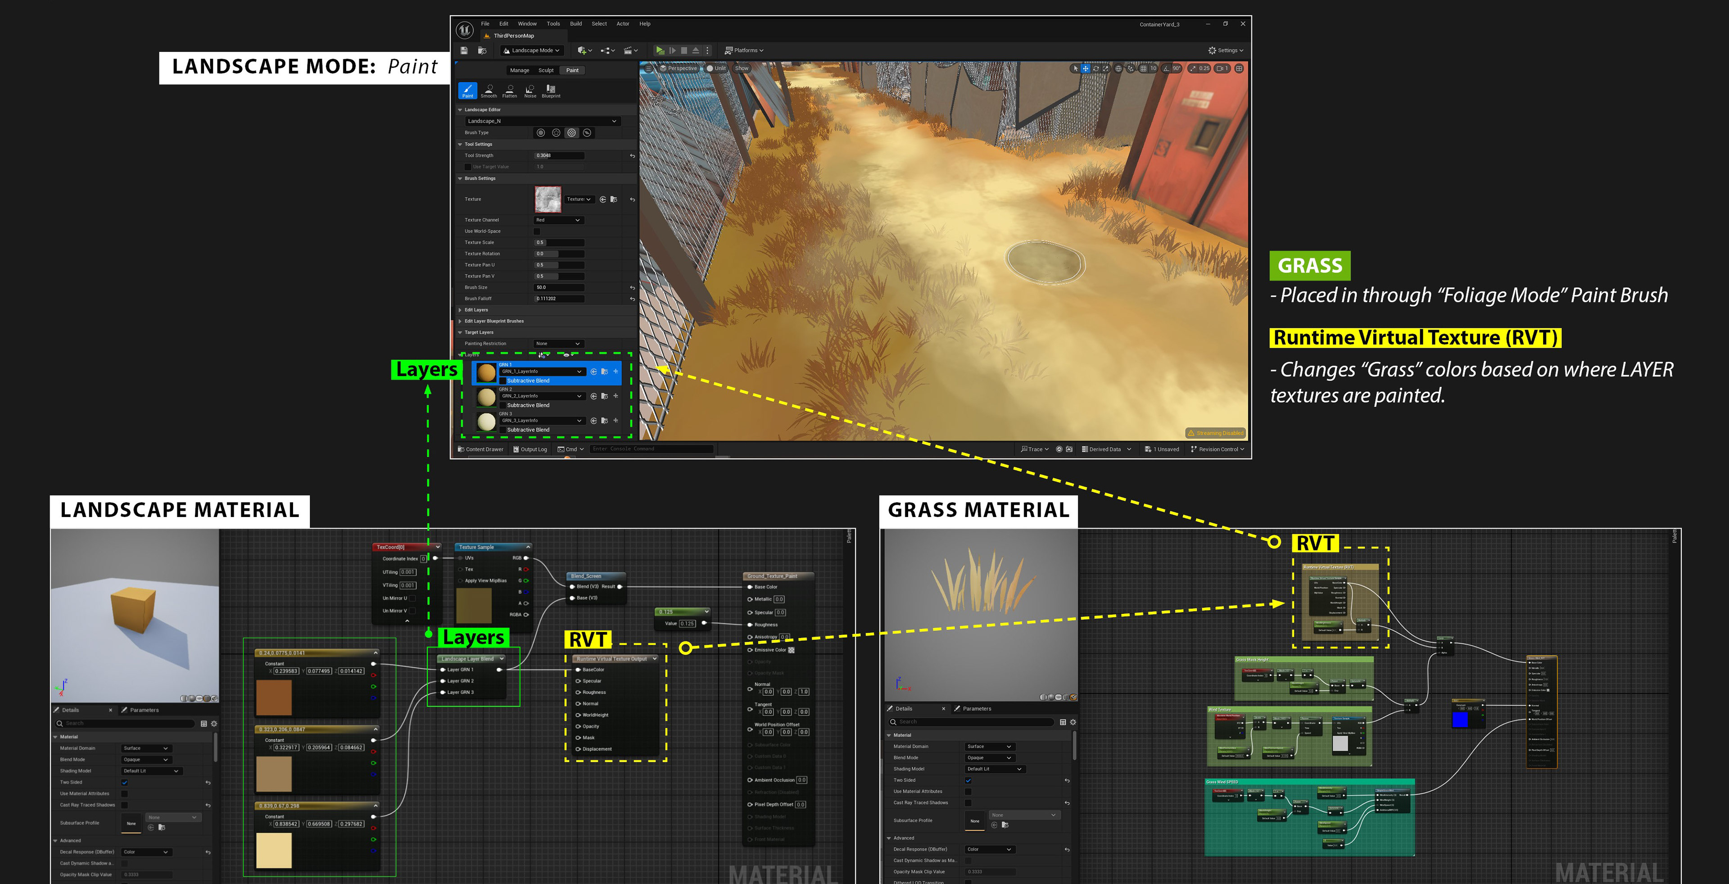Choose the component brush type
This screenshot has height=884, width=1729.
coord(587,133)
